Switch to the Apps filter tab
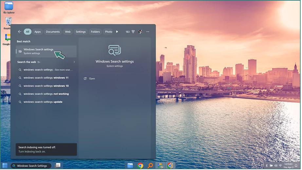Image resolution: width=302 pixels, height=170 pixels. tap(38, 32)
